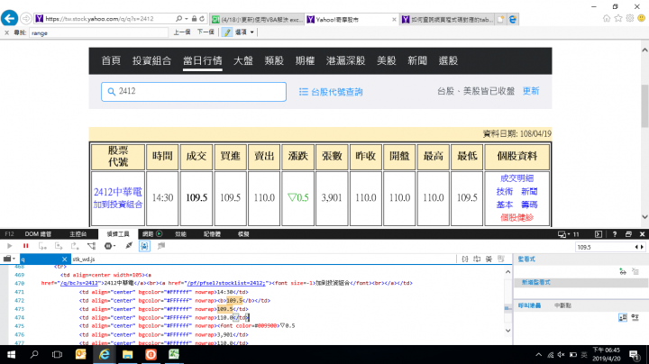Click break on new worker icon
649x364 pixels.
91,246
